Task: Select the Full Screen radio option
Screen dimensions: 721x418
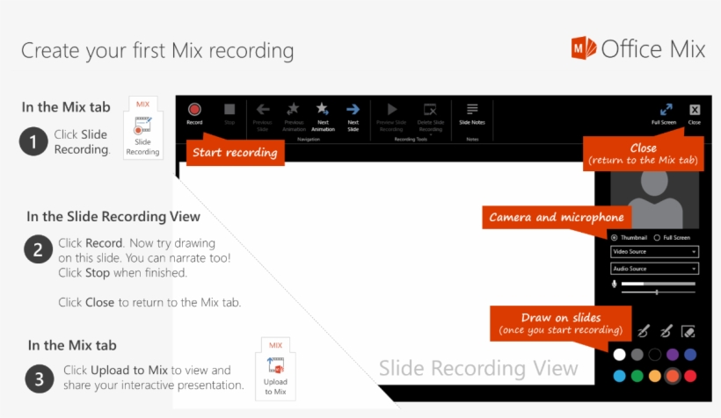Action: pos(657,237)
